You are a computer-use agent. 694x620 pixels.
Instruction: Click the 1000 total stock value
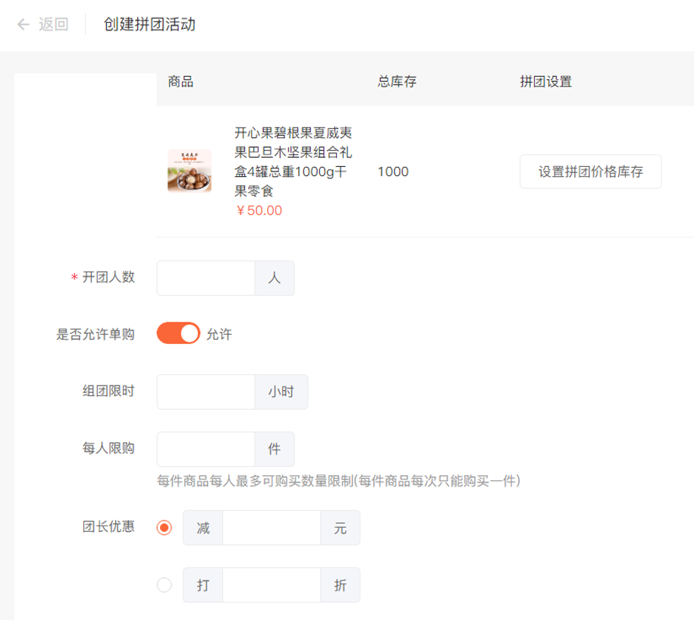click(393, 172)
